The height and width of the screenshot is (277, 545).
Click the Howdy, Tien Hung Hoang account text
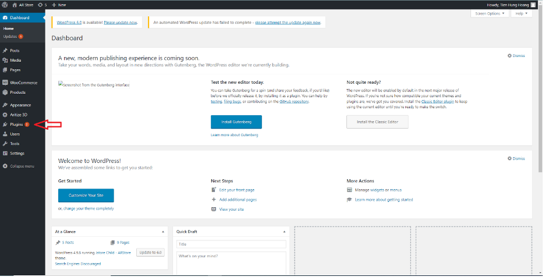[x=508, y=5]
